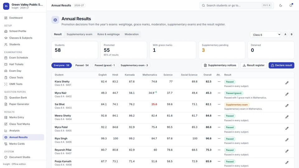Click the Supplementary pending card
Screen dimensions: 299x168
point(222,50)
